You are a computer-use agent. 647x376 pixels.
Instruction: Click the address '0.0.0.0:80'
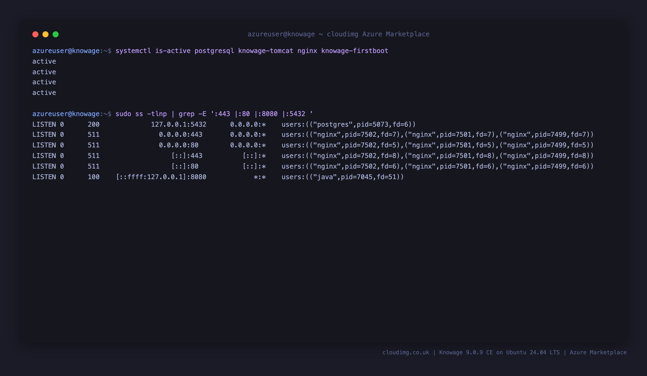point(178,145)
